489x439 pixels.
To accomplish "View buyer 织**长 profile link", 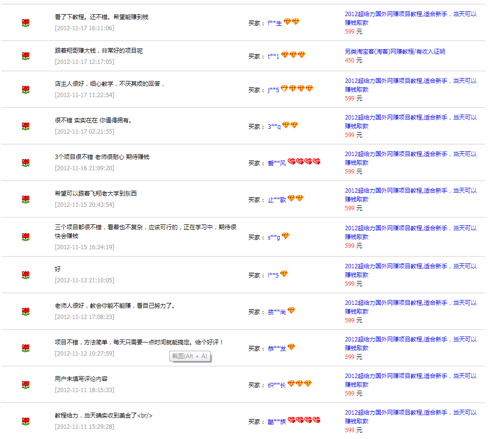I will coord(276,385).
